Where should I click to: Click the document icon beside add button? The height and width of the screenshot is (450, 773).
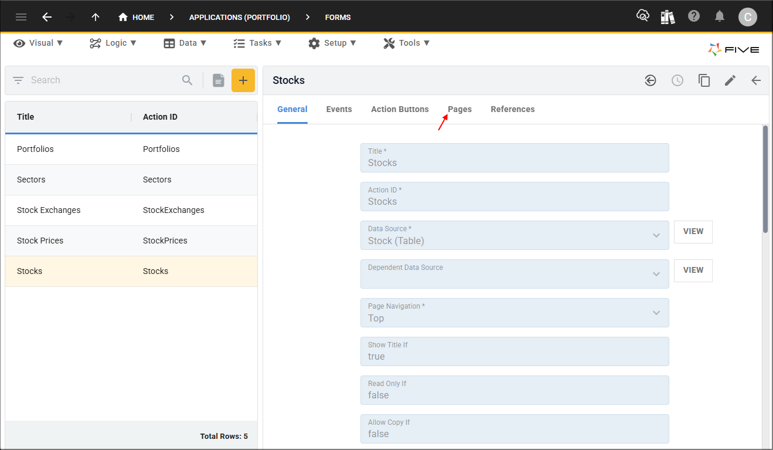(x=219, y=80)
